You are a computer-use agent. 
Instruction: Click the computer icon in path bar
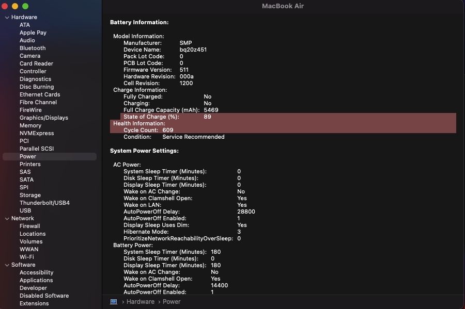[114, 302]
